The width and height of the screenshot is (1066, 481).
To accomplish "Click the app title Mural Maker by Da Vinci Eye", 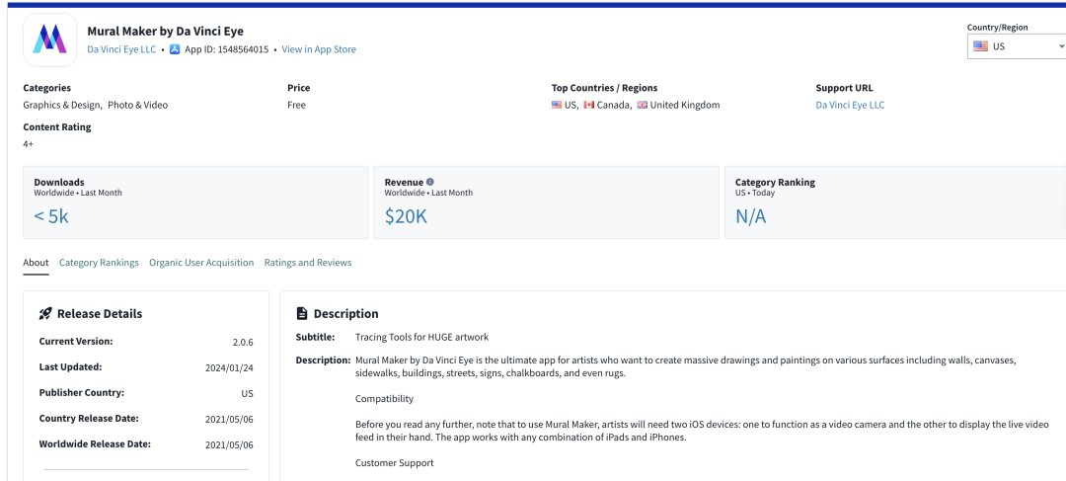I will click(165, 32).
